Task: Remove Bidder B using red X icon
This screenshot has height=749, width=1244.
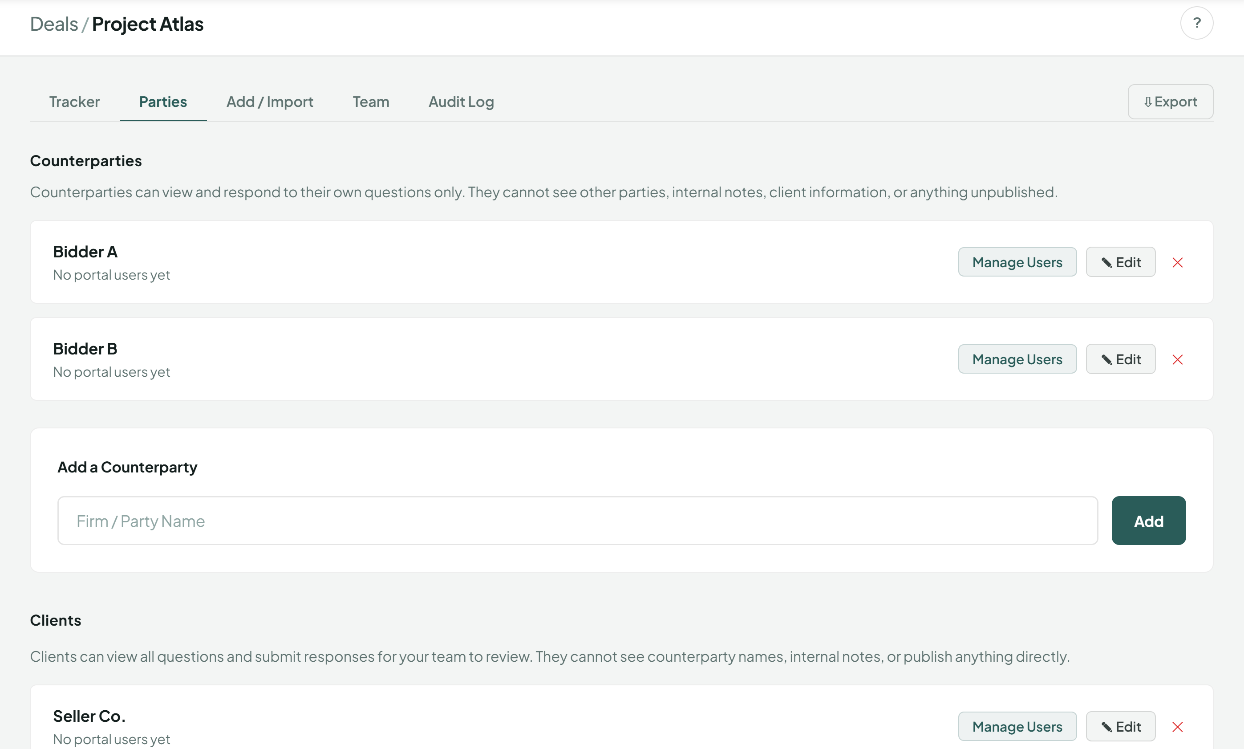Action: pyautogui.click(x=1177, y=359)
